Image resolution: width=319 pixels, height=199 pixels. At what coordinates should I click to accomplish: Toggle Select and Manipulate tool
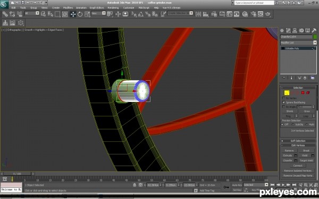point(118,14)
